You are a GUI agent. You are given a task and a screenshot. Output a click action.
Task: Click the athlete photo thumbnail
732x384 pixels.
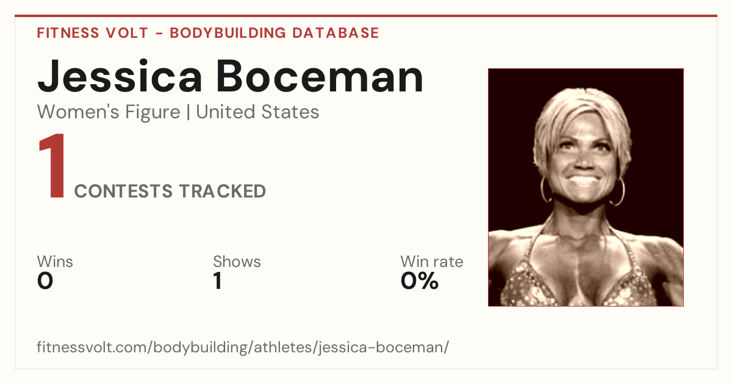point(586,187)
